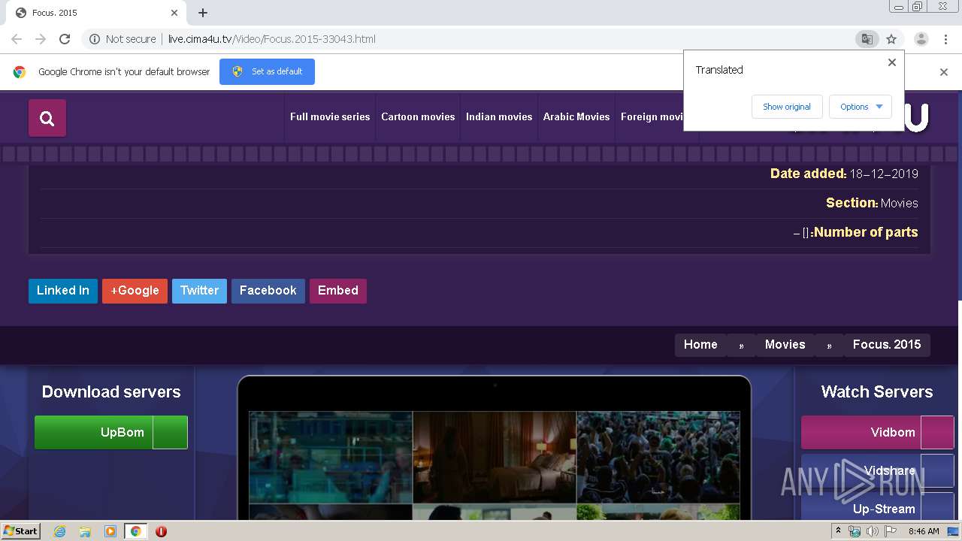Open Internet Explorer from taskbar
The width and height of the screenshot is (962, 541).
(59, 531)
